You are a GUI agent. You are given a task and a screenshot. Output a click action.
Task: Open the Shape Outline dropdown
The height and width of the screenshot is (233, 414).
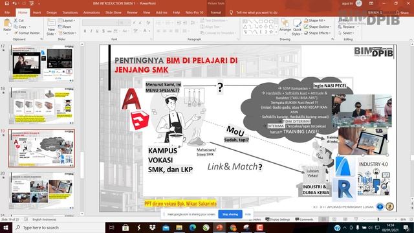point(318,27)
